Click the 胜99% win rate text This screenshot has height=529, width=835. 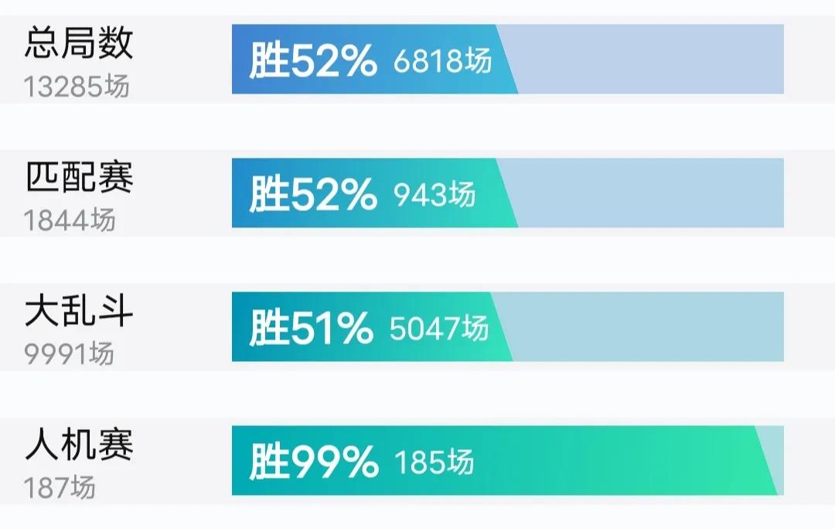coord(313,462)
